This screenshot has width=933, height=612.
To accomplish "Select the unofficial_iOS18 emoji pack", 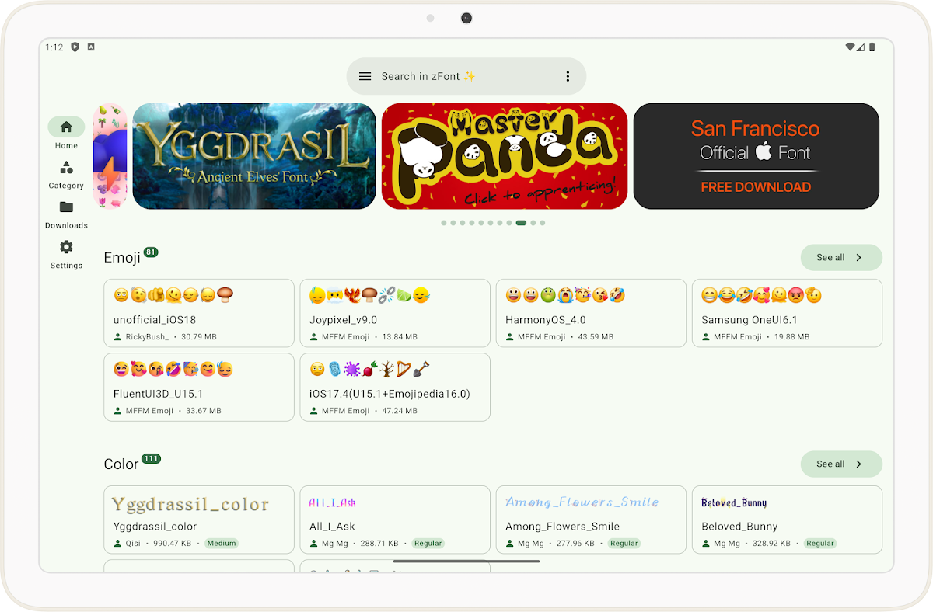I will [x=199, y=313].
